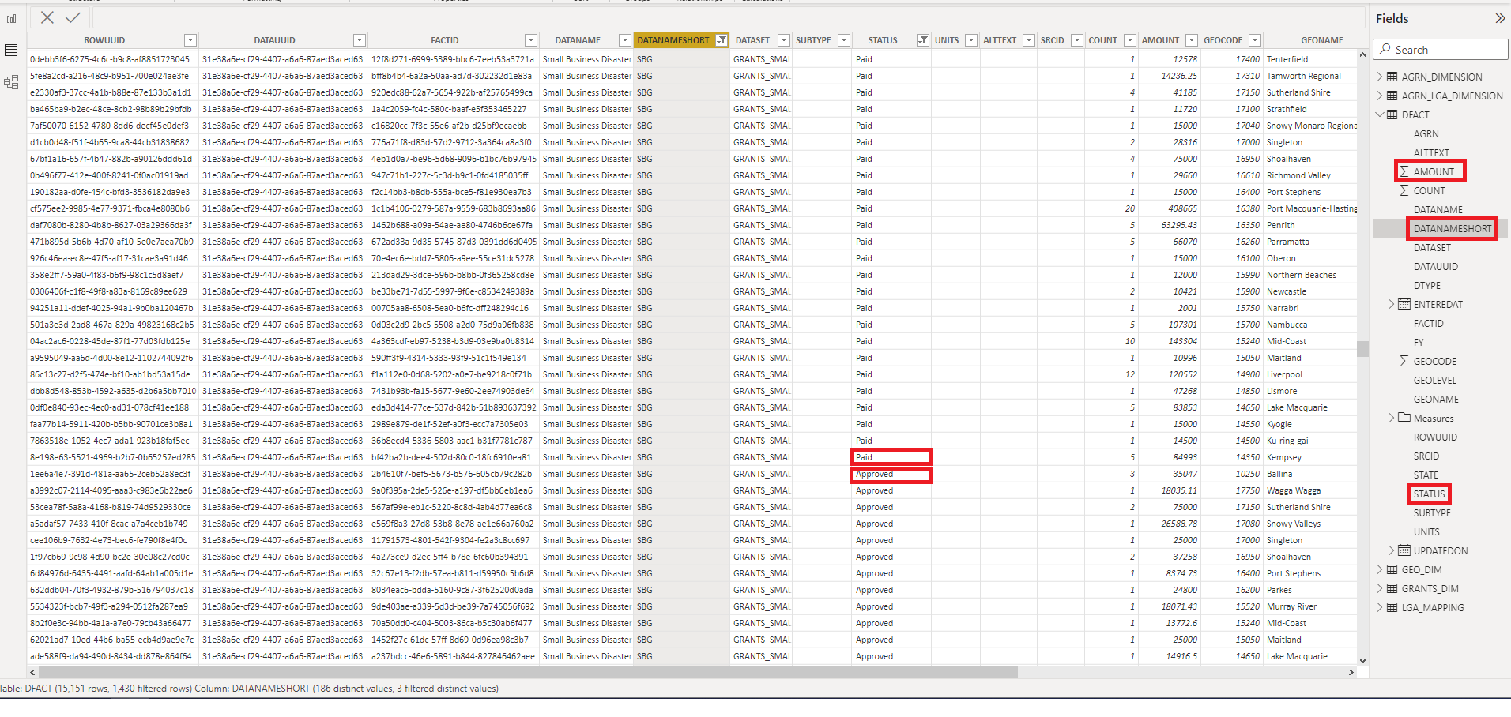Click the sigma icon beside COUNT
The height and width of the screenshot is (717, 1511).
[x=1404, y=190]
